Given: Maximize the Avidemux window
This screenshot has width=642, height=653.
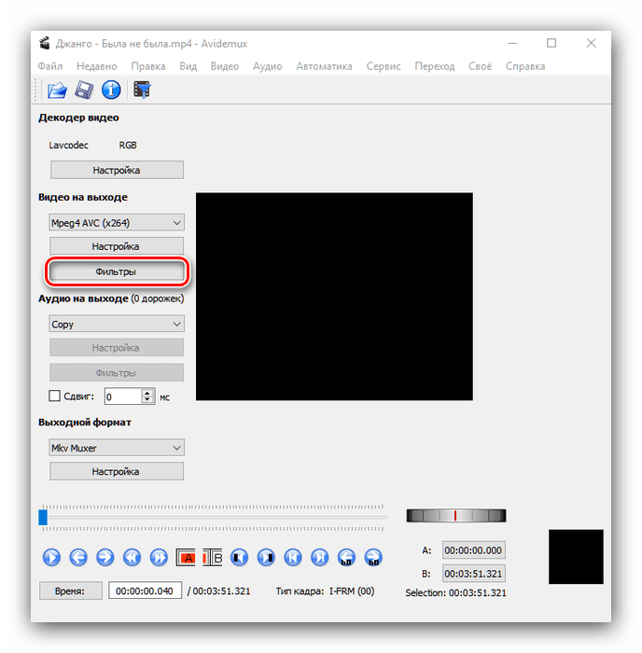Looking at the screenshot, I should [551, 43].
